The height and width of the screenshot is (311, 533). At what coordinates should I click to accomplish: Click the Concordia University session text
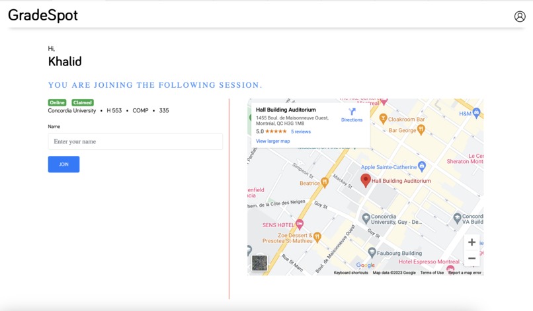click(x=71, y=111)
